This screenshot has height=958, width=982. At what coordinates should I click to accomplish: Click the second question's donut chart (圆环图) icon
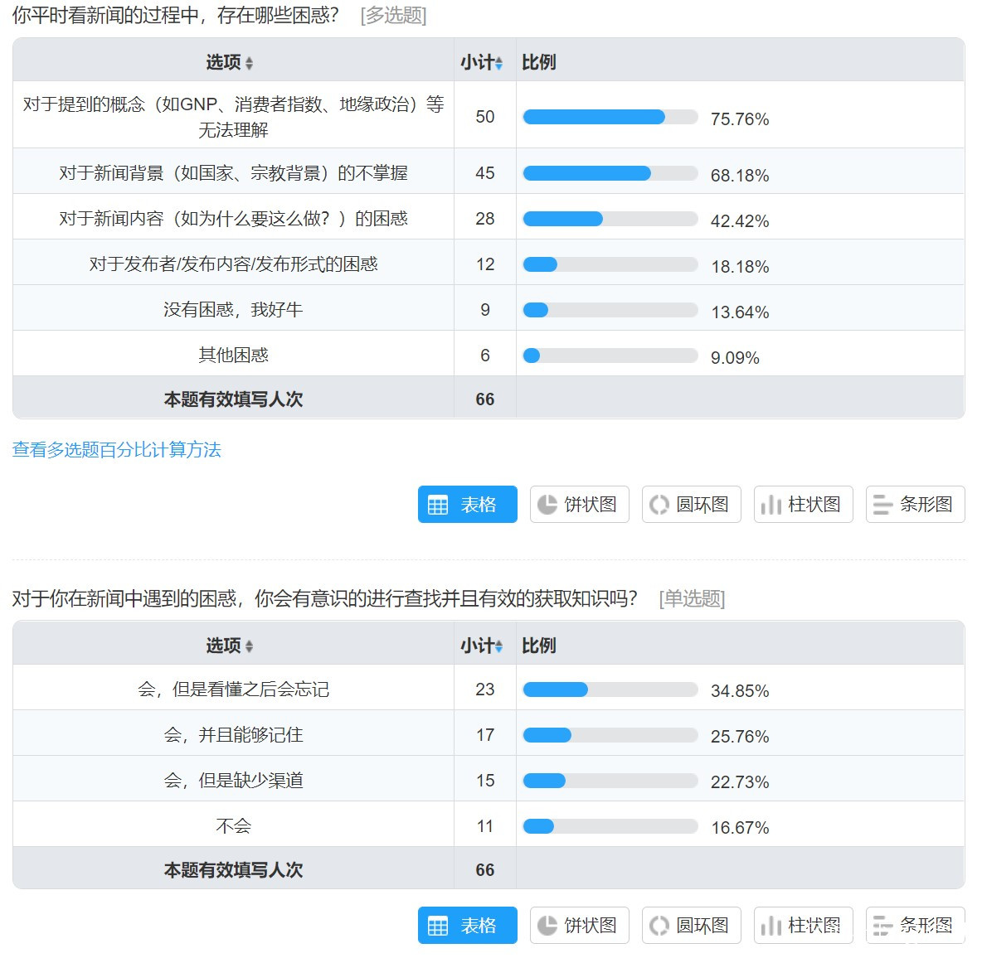click(659, 925)
